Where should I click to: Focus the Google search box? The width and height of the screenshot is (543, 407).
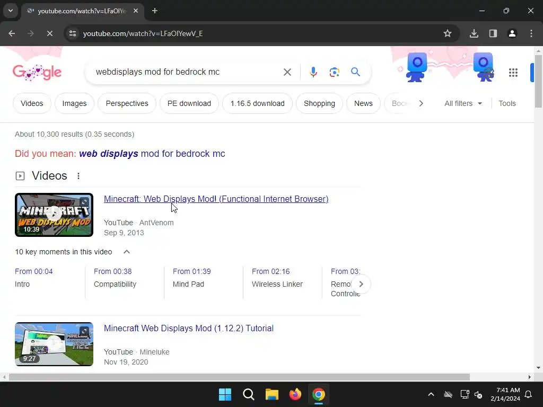187,72
